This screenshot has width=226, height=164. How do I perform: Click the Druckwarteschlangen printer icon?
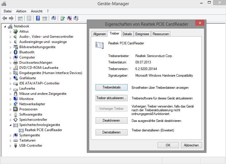click(x=15, y=63)
